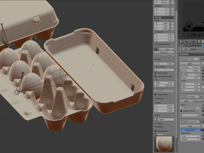Lock the Y rotation axis

click(x=173, y=11)
